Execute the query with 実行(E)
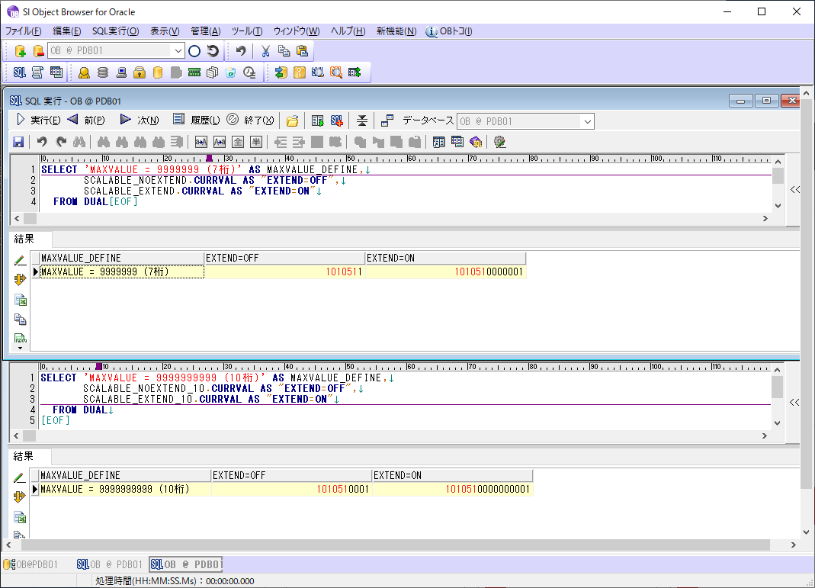The height and width of the screenshot is (588, 815). (44, 120)
